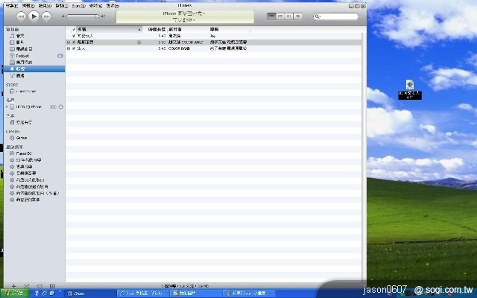Viewport: 477px width, 298px height.
Task: Sort by the Name column header arrow
Action: point(140,29)
